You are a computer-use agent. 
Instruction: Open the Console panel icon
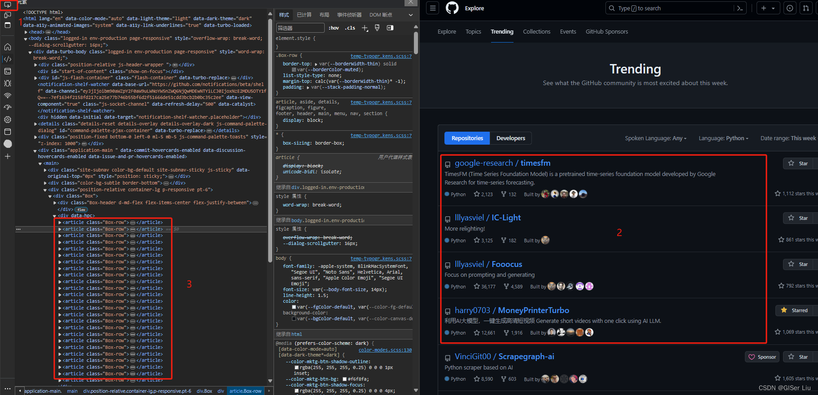(x=8, y=71)
